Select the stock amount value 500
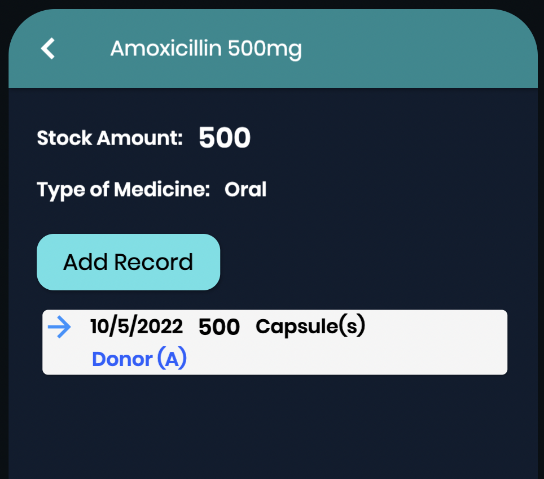The image size is (544, 479). point(225,138)
